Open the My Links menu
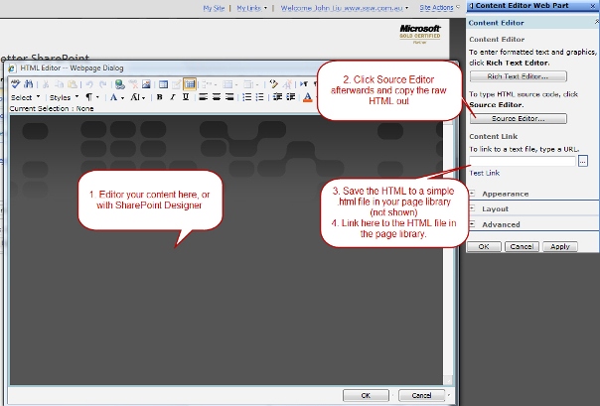 pyautogui.click(x=252, y=7)
